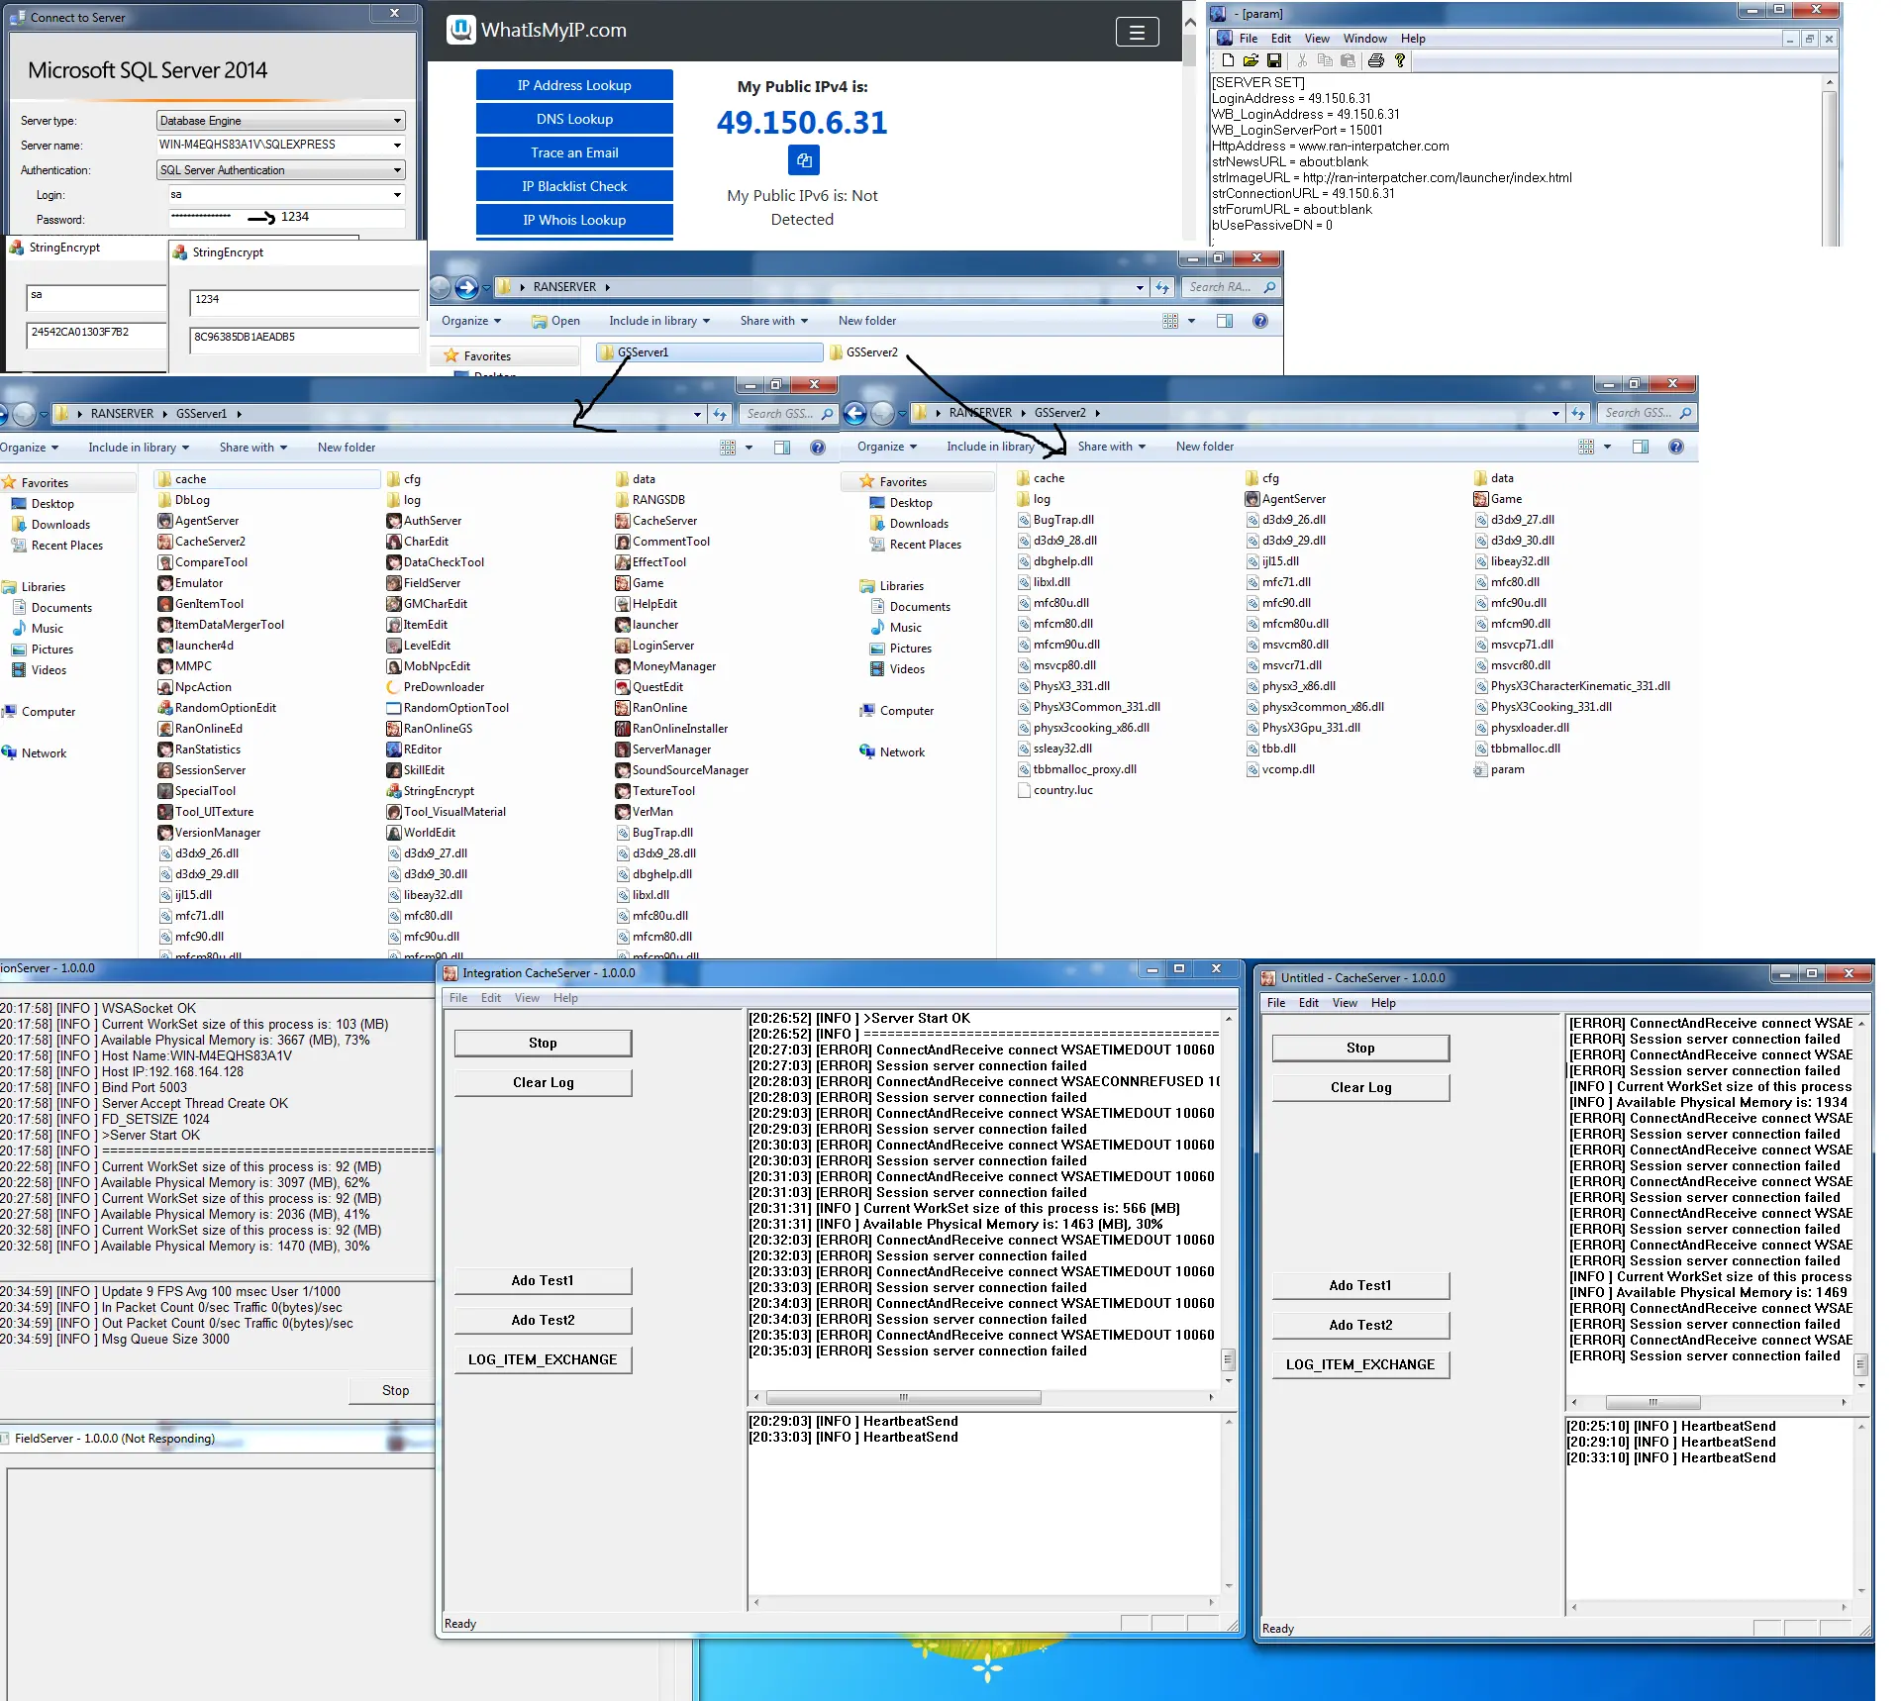The image size is (1901, 1701).
Task: Click the Password field in Connect to Server
Action: tap(285, 218)
